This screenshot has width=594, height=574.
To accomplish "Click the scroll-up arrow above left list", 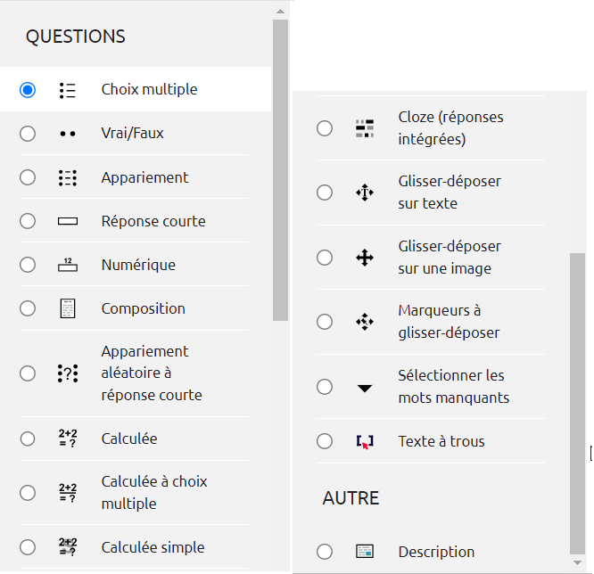I will tap(280, 12).
